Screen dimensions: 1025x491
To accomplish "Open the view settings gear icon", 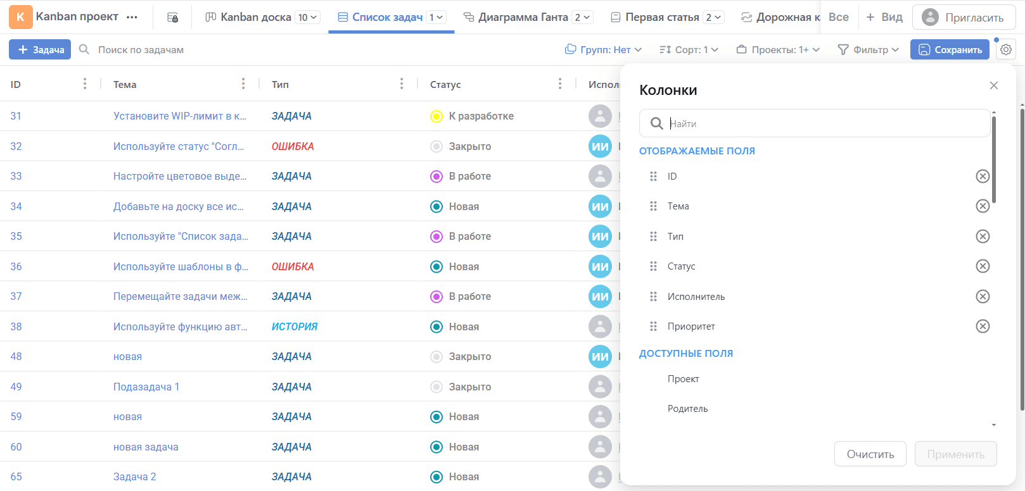I will pos(1005,49).
